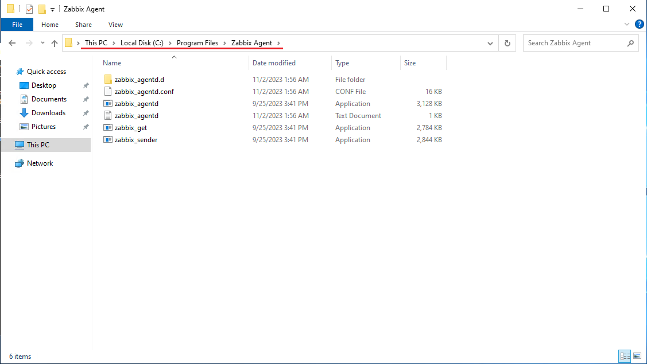The height and width of the screenshot is (364, 647).
Task: Select the zabbix_sender application icon
Action: tap(108, 139)
